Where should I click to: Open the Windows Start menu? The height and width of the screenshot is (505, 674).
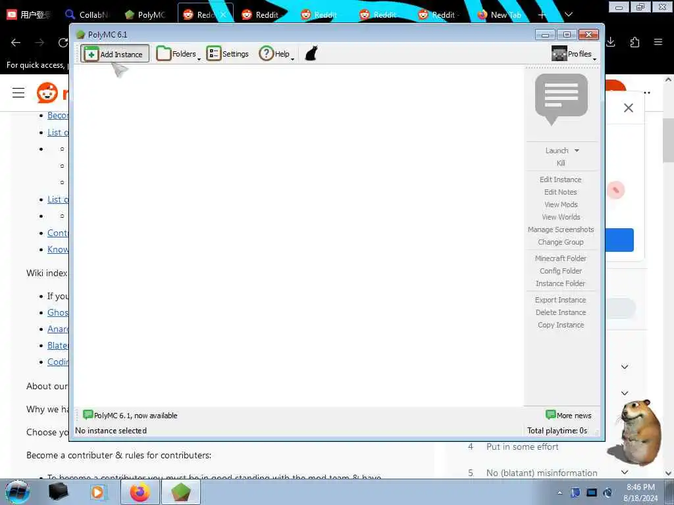(18, 492)
